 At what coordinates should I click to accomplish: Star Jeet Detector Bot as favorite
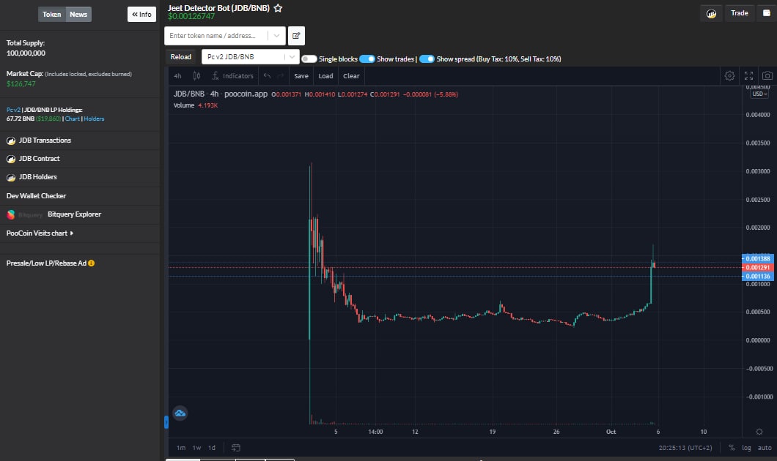click(278, 8)
